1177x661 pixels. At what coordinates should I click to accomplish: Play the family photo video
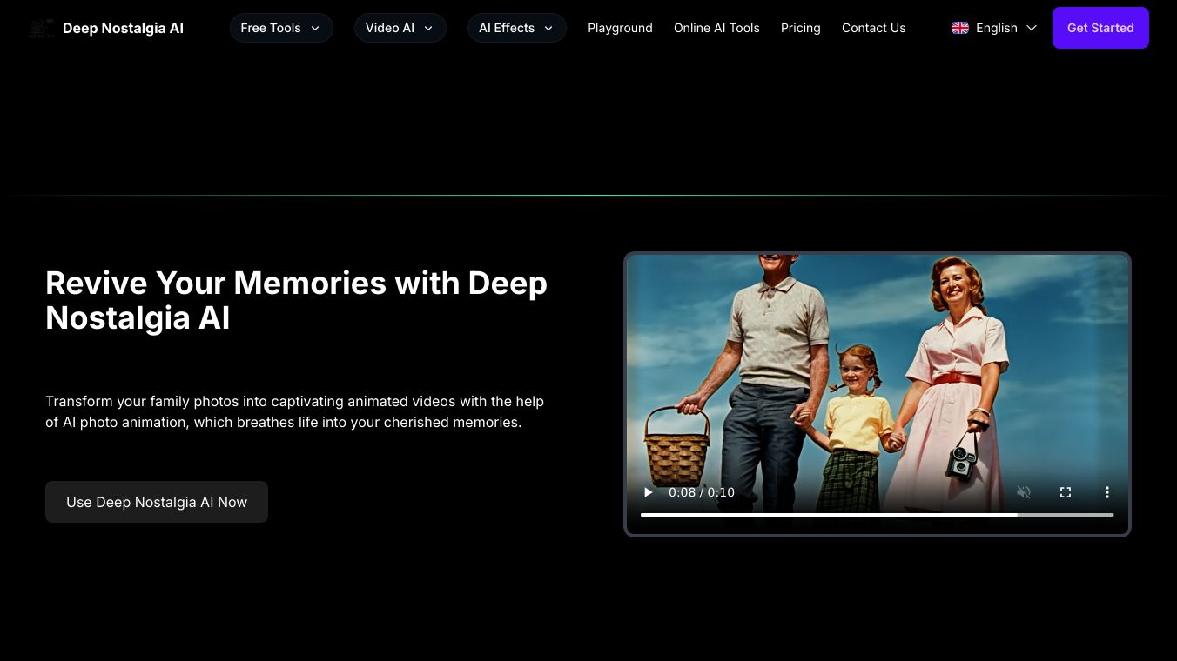click(x=648, y=492)
